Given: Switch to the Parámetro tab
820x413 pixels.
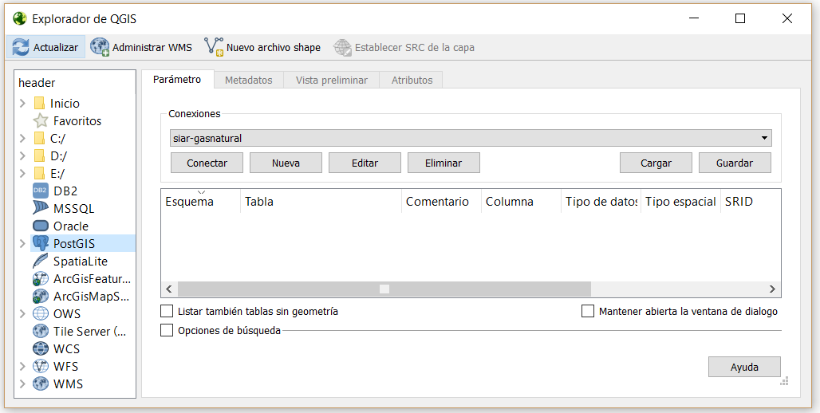Looking at the screenshot, I should click(177, 80).
